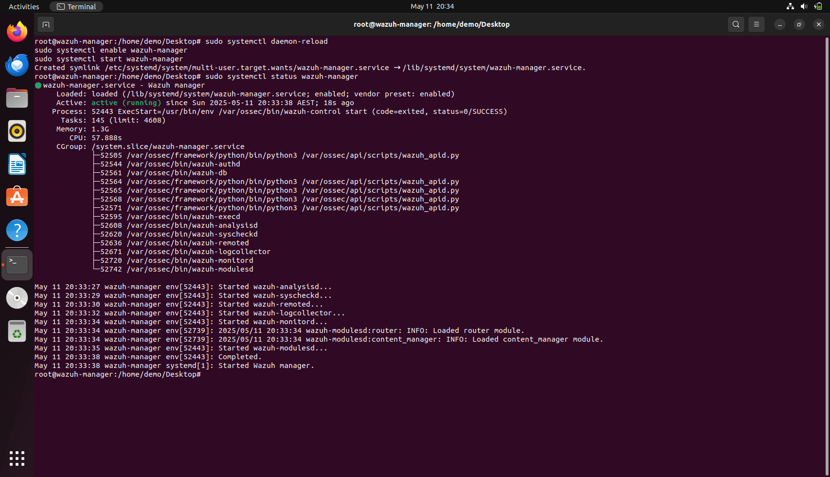Click the volume icon in top bar
This screenshot has width=830, height=477.
804,6
